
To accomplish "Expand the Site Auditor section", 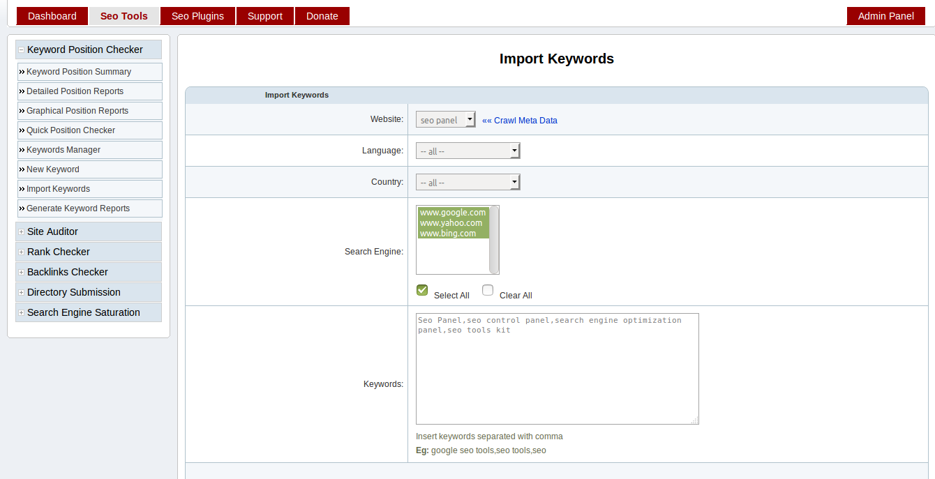I will (89, 231).
